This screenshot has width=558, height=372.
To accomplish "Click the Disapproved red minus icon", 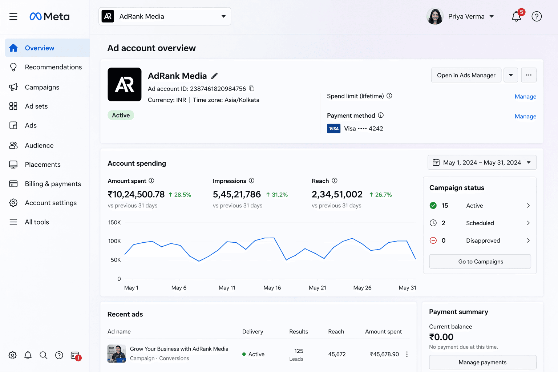I will point(433,240).
